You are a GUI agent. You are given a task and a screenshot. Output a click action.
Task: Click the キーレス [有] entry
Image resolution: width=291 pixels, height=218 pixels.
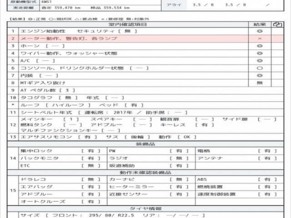tap(187, 125)
